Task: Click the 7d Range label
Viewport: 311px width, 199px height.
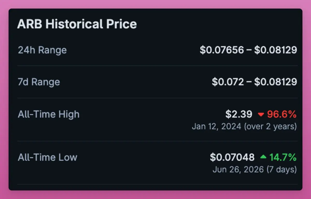Action: tap(39, 82)
